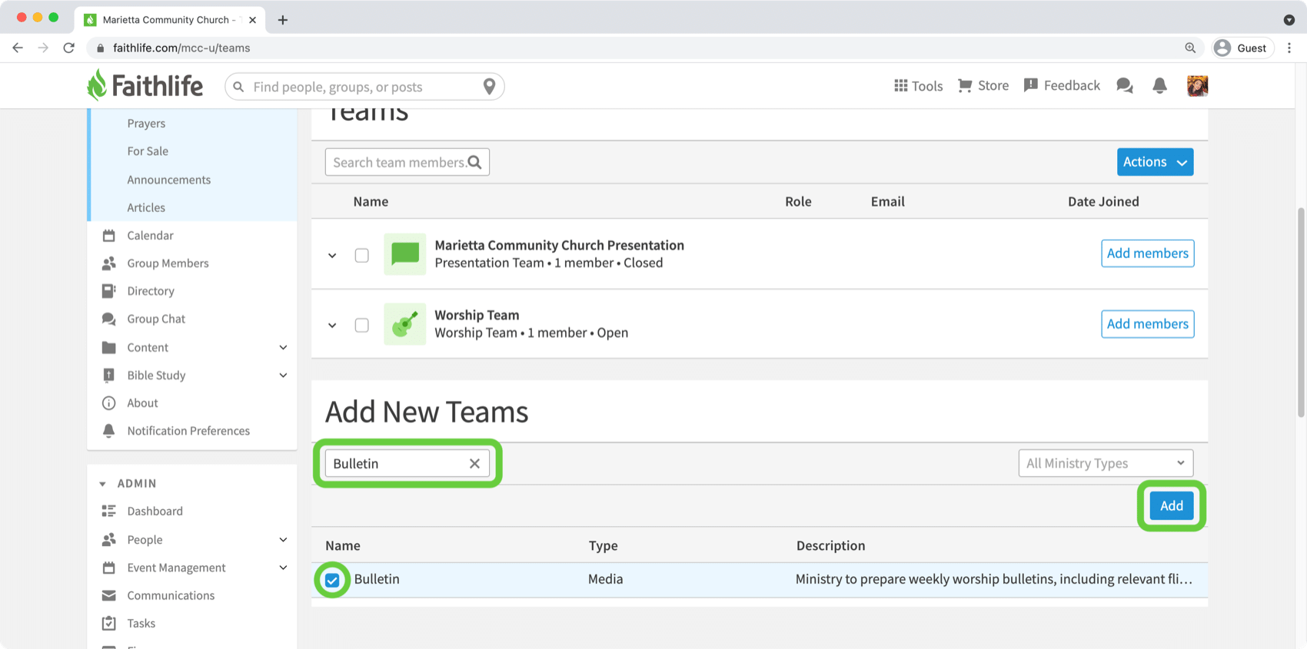Click the Email column header
Image resolution: width=1307 pixels, height=649 pixels.
point(887,201)
